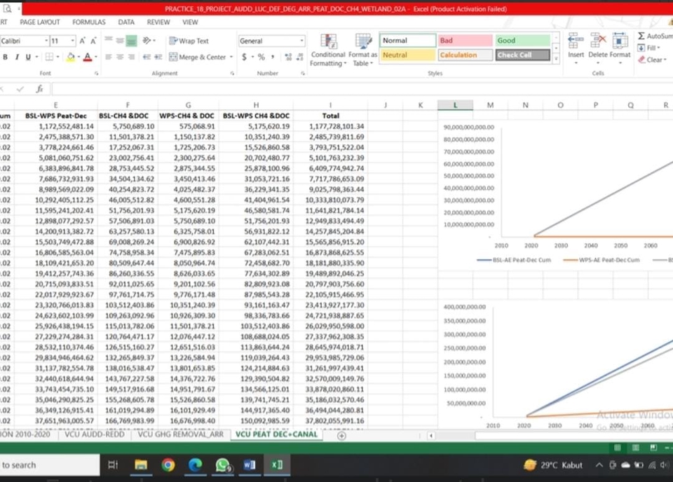This screenshot has height=482, width=673.
Task: Open the VCU GHG REMOVAL_ARR sheet
Action: [x=179, y=434]
